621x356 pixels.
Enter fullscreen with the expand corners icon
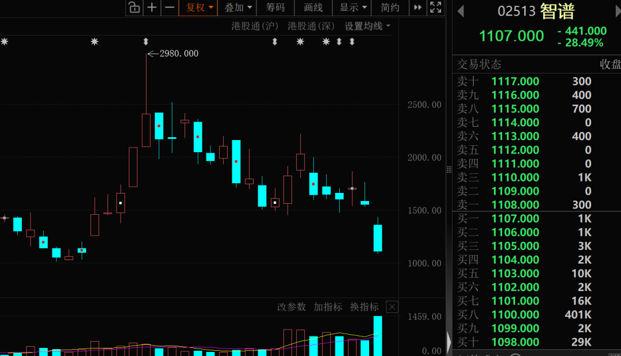(x=436, y=7)
